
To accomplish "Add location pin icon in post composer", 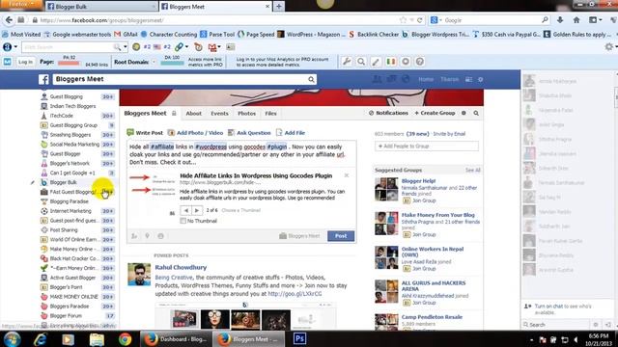I will coord(147,236).
